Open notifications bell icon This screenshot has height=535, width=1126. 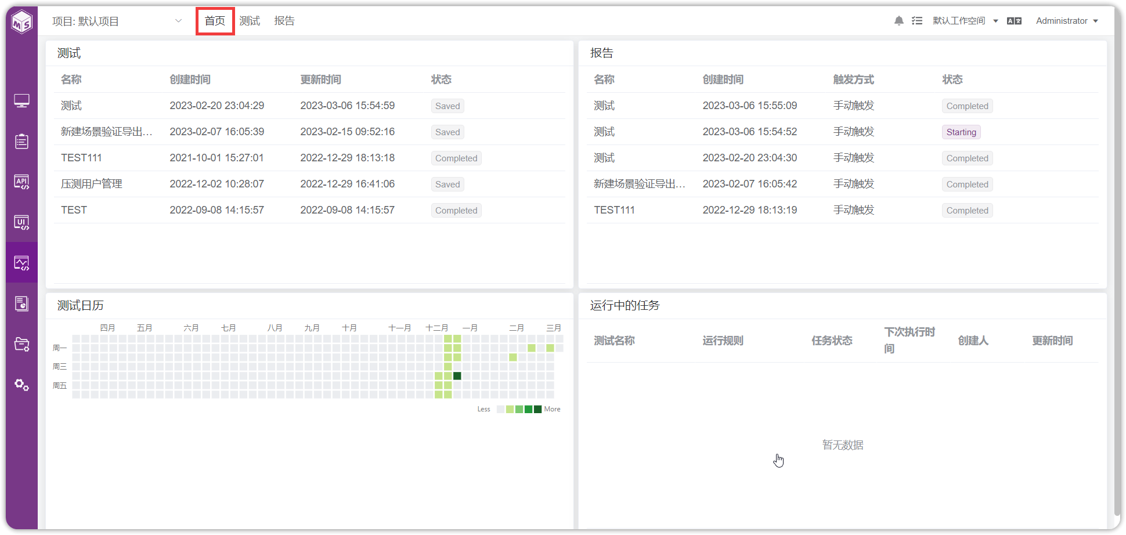pyautogui.click(x=899, y=21)
